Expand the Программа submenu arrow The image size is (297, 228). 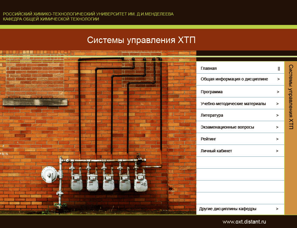[x=277, y=91]
